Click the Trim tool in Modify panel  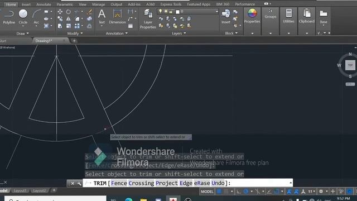point(77,12)
